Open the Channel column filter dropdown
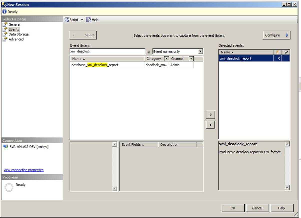 click(191, 59)
